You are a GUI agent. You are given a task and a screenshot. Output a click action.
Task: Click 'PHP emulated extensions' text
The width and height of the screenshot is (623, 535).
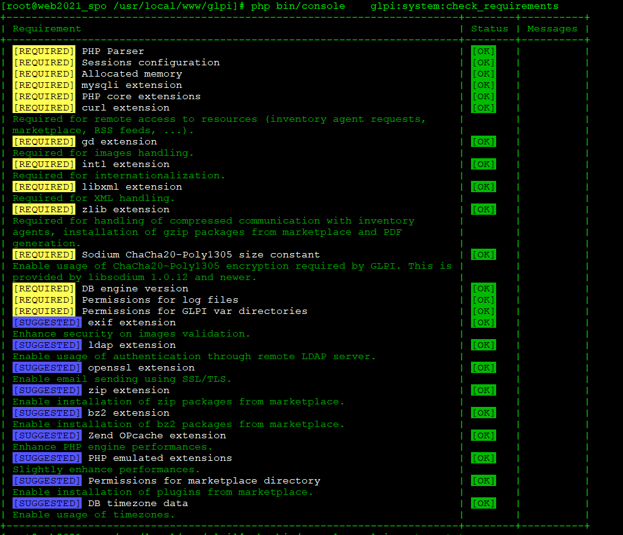[160, 458]
